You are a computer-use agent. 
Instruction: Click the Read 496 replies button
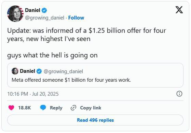pos(95,120)
